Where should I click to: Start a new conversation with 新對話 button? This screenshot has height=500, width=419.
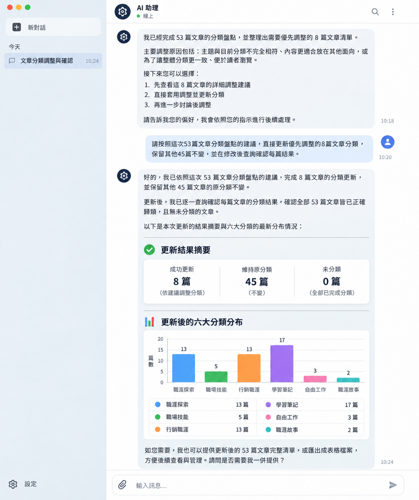tap(53, 27)
